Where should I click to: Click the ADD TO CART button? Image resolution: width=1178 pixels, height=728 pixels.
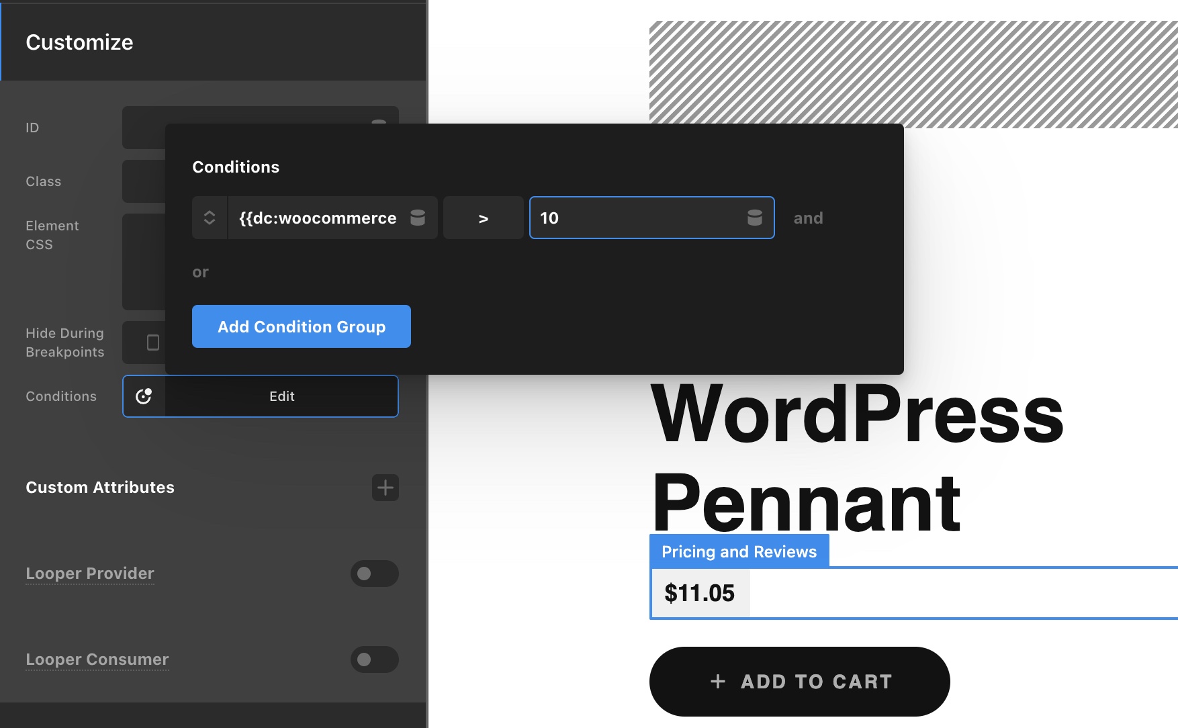coord(800,682)
